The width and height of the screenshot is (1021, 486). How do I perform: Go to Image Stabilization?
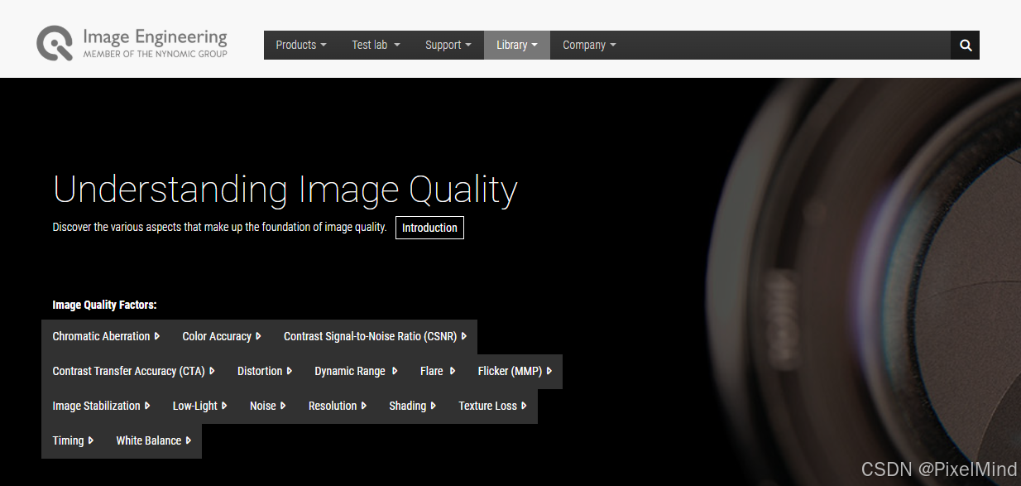[x=101, y=406]
